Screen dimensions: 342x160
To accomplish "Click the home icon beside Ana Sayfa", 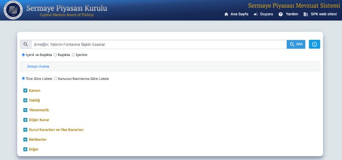I will 226,14.
